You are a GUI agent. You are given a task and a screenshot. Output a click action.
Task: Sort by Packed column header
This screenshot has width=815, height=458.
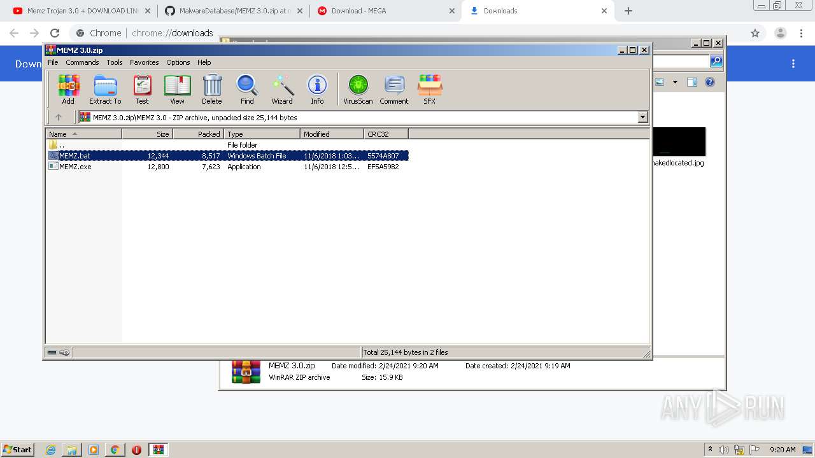(198, 134)
